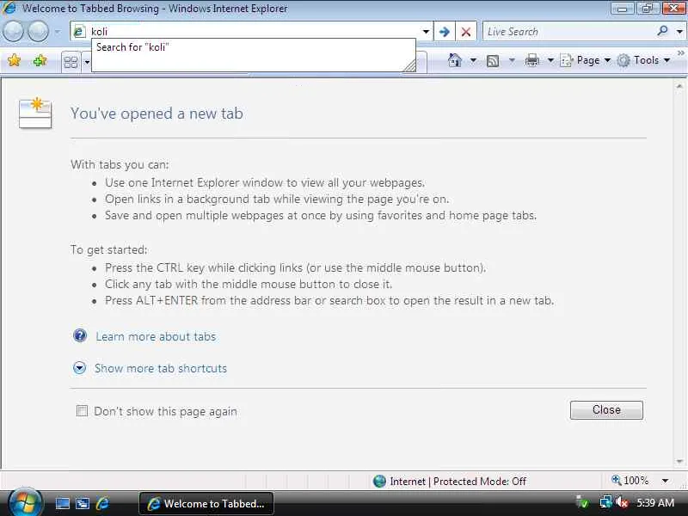Click the scrollbar down arrow

coord(679,461)
